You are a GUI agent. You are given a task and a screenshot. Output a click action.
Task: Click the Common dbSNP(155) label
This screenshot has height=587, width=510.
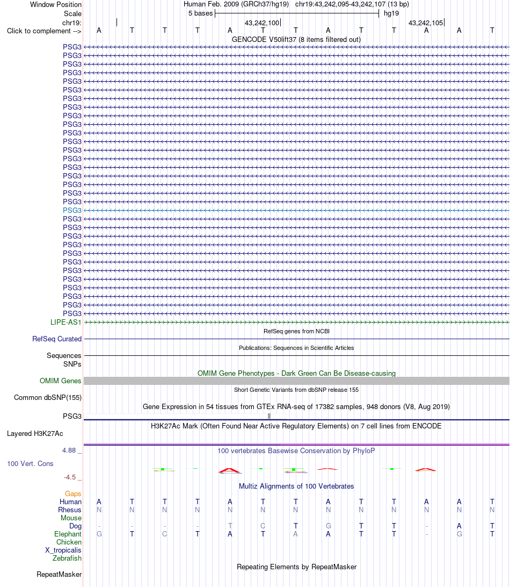click(x=48, y=398)
